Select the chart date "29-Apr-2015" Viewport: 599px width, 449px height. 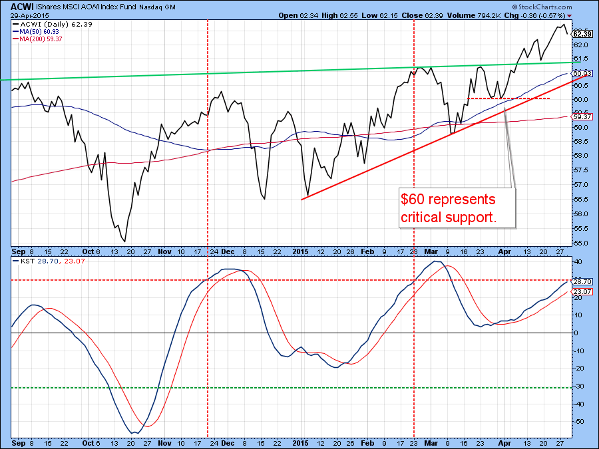pyautogui.click(x=29, y=16)
